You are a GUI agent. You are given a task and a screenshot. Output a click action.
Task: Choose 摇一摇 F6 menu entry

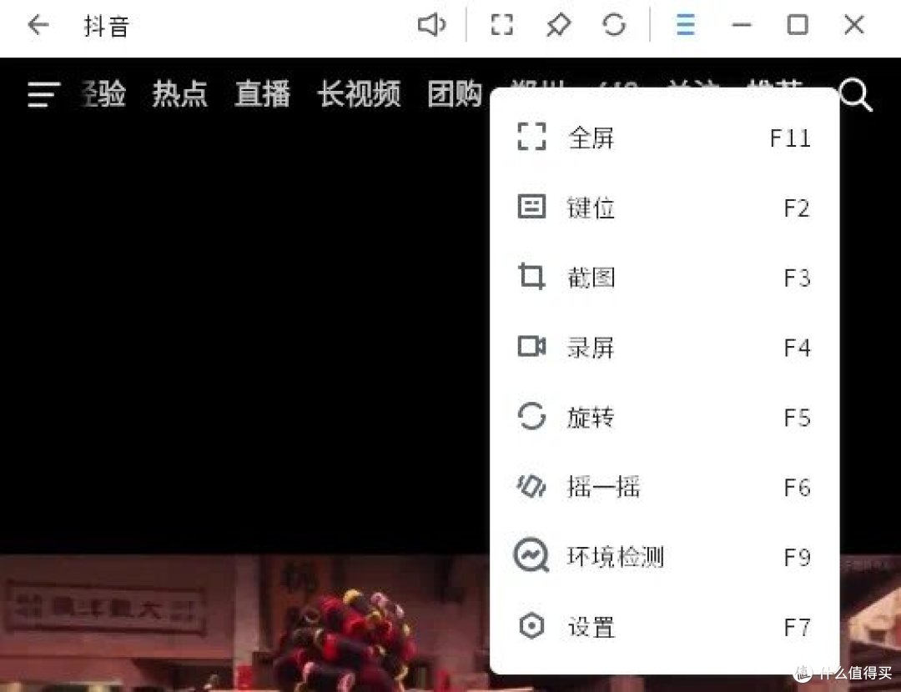point(664,487)
